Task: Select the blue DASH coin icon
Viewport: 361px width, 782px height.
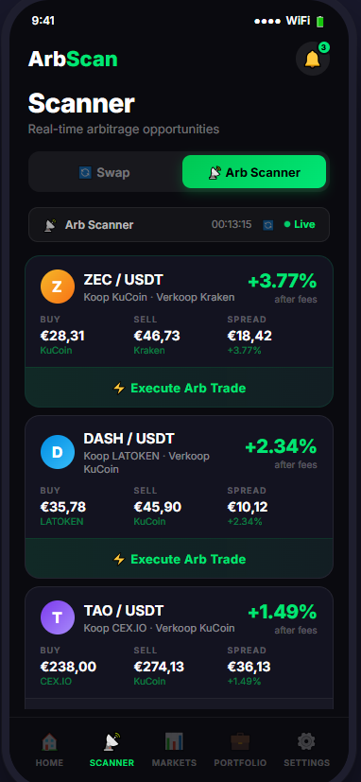Action: [58, 452]
